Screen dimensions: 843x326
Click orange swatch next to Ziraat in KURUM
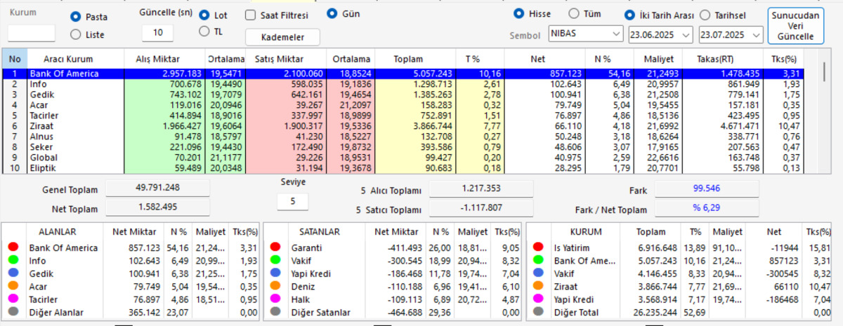(538, 286)
